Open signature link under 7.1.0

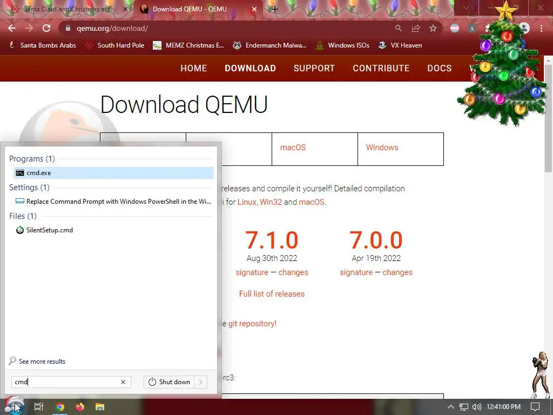(x=252, y=272)
